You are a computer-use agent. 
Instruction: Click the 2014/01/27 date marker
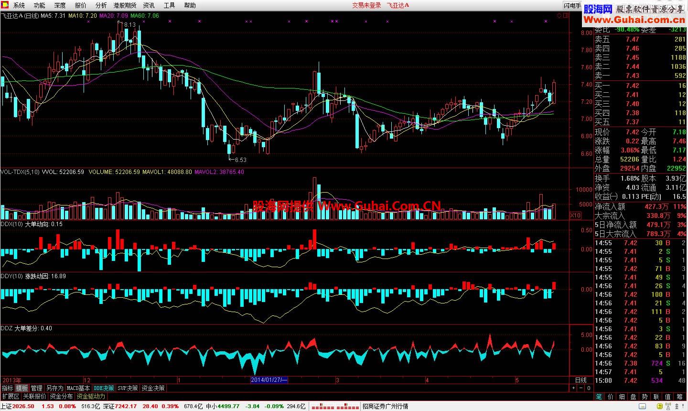269,380
